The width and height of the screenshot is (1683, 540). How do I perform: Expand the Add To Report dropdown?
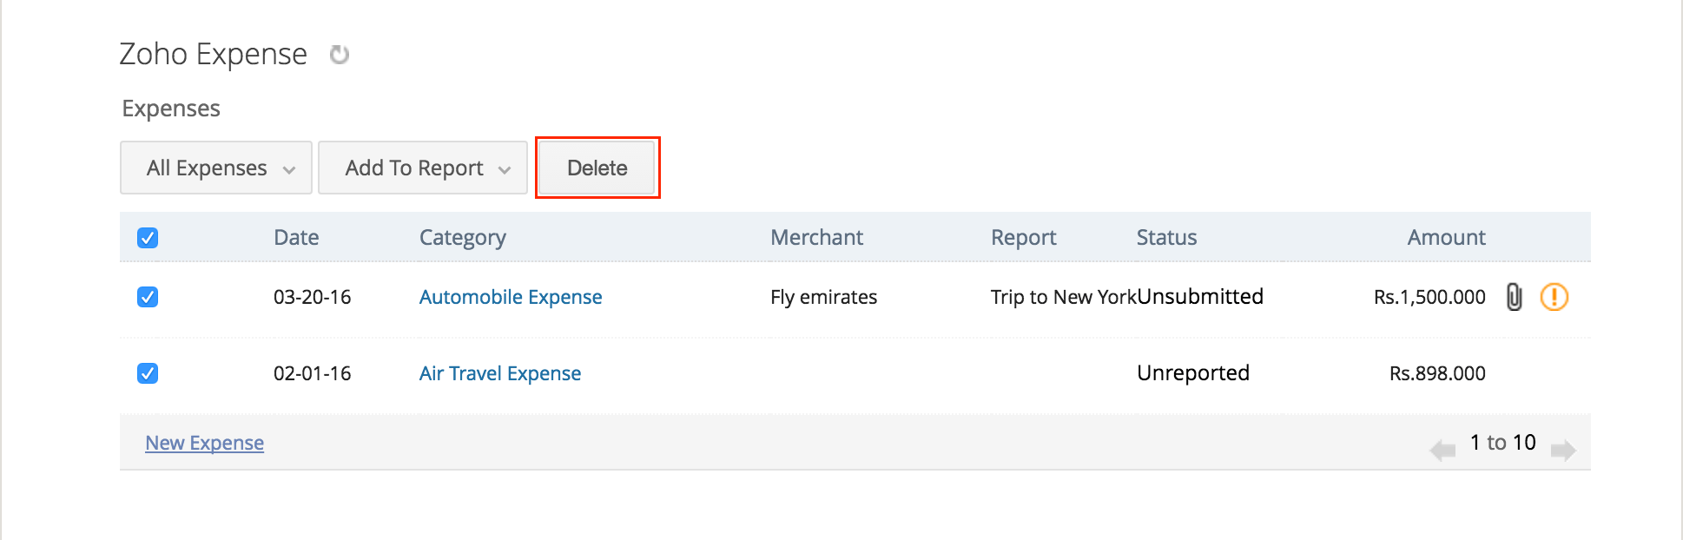click(423, 168)
